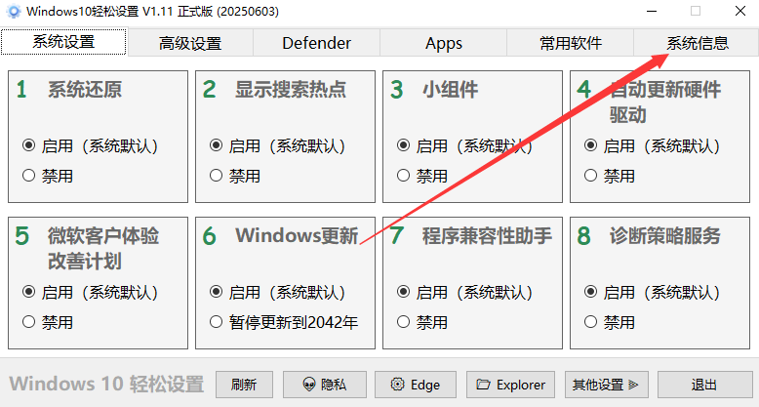759x407 pixels.
Task: Expand 其他设置 using the arrow icon
Action: (x=633, y=385)
